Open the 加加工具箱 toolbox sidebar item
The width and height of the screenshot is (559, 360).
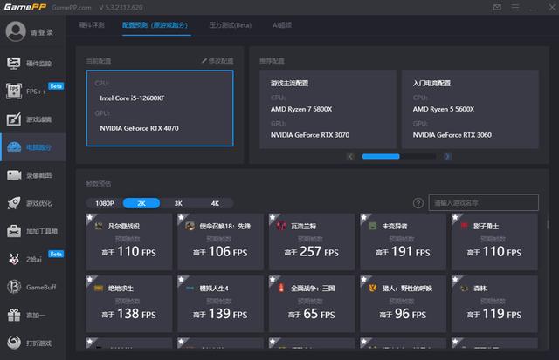pyautogui.click(x=33, y=231)
